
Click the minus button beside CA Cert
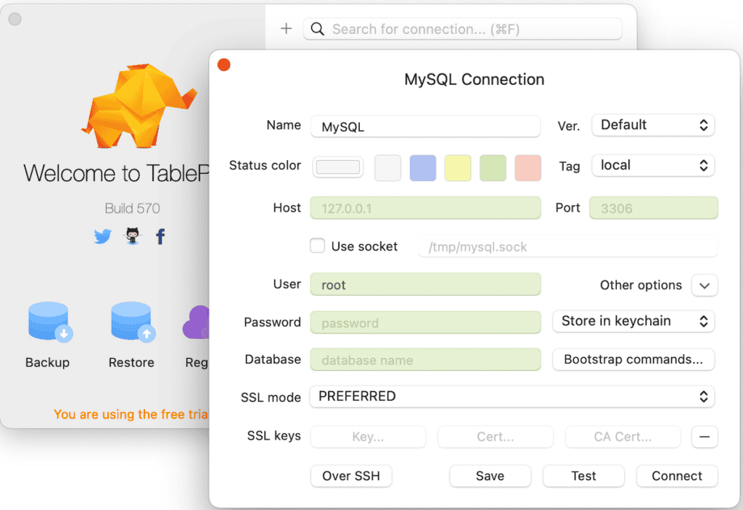pyautogui.click(x=705, y=437)
